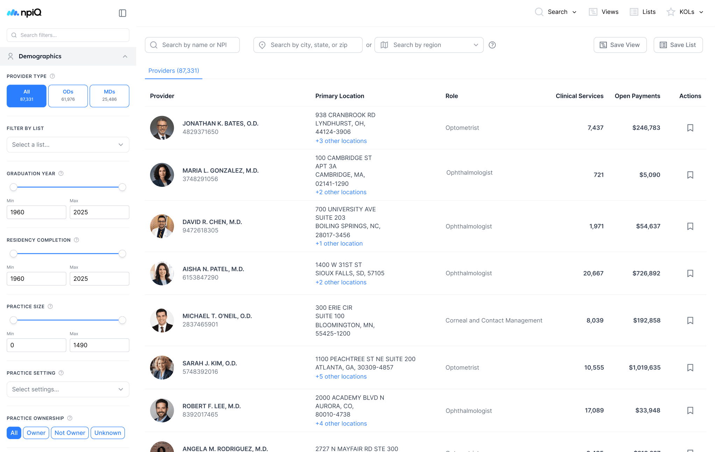
Task: Show Graduation Year info icon
Action: 61,174
